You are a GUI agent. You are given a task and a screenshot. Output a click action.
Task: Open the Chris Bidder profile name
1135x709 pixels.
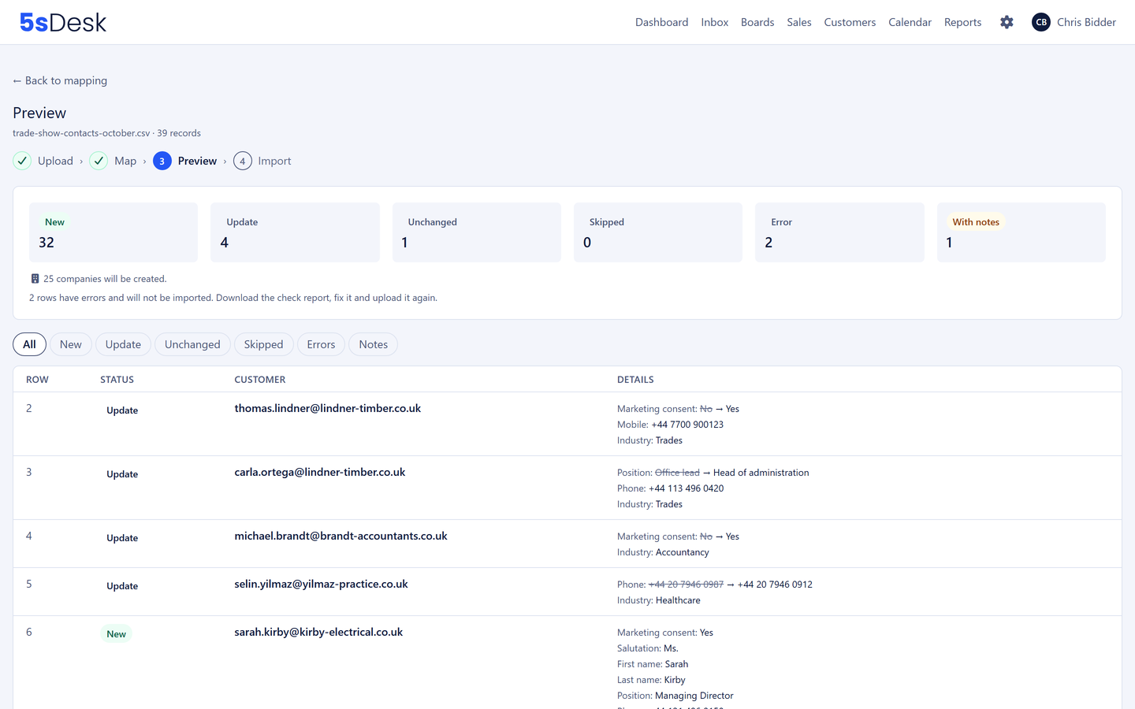click(1086, 22)
